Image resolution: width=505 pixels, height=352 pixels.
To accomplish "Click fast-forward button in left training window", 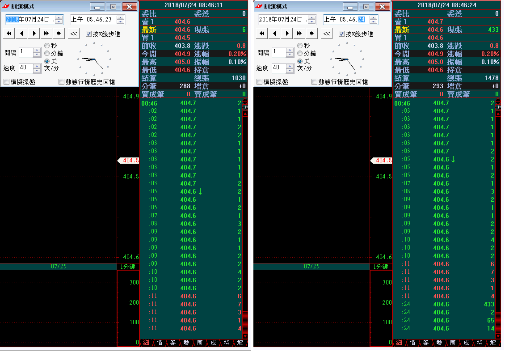I will click(46, 34).
